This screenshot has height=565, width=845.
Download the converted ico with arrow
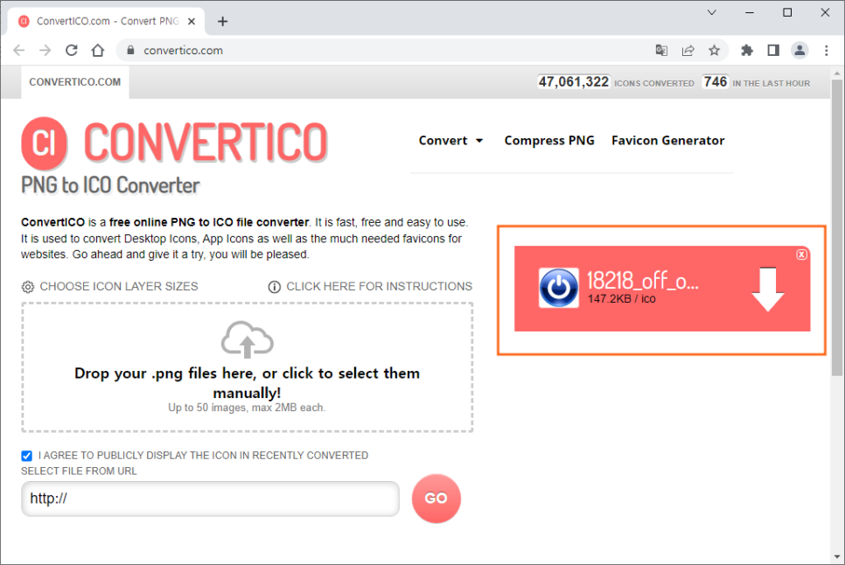(767, 289)
